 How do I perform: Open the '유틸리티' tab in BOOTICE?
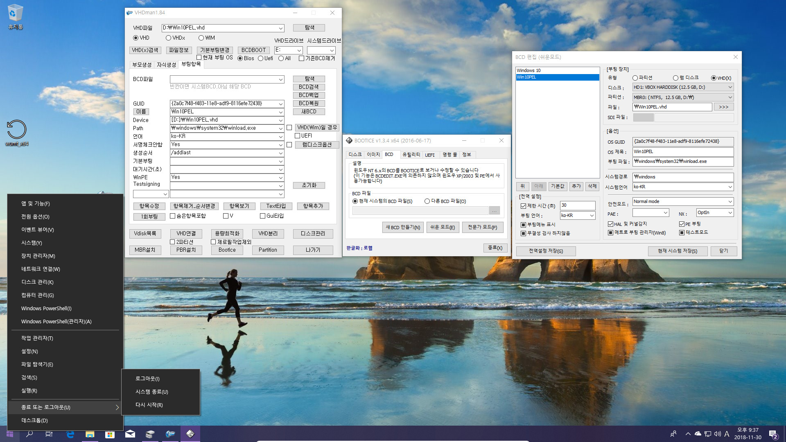point(411,154)
